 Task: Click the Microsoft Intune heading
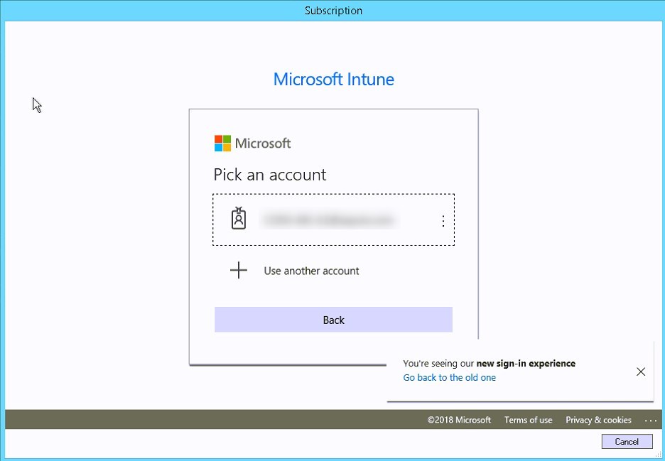pos(334,80)
